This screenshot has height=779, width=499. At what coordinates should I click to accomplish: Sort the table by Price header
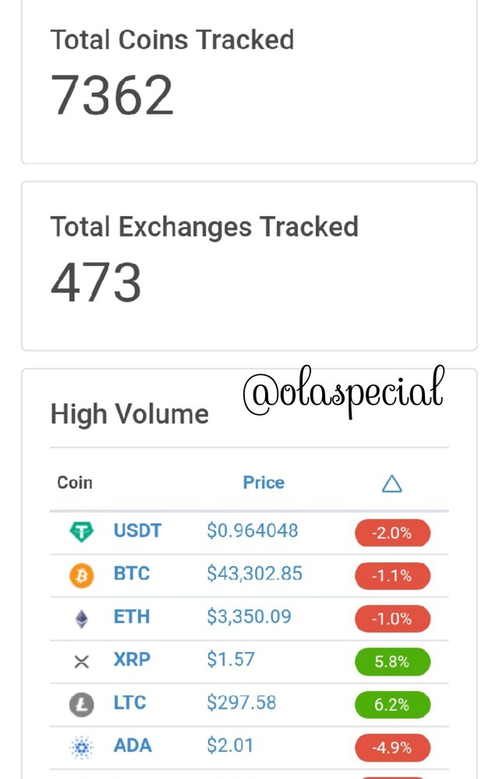(264, 483)
